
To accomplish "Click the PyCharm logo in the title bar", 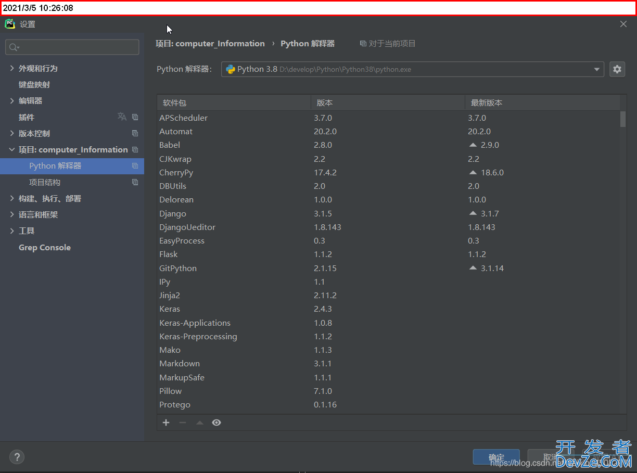I will [x=10, y=24].
